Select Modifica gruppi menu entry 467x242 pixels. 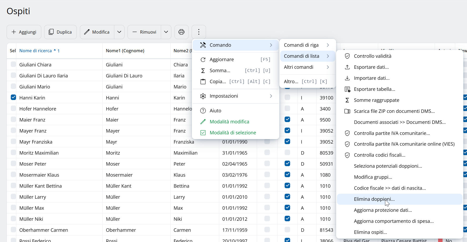pyautogui.click(x=399, y=177)
